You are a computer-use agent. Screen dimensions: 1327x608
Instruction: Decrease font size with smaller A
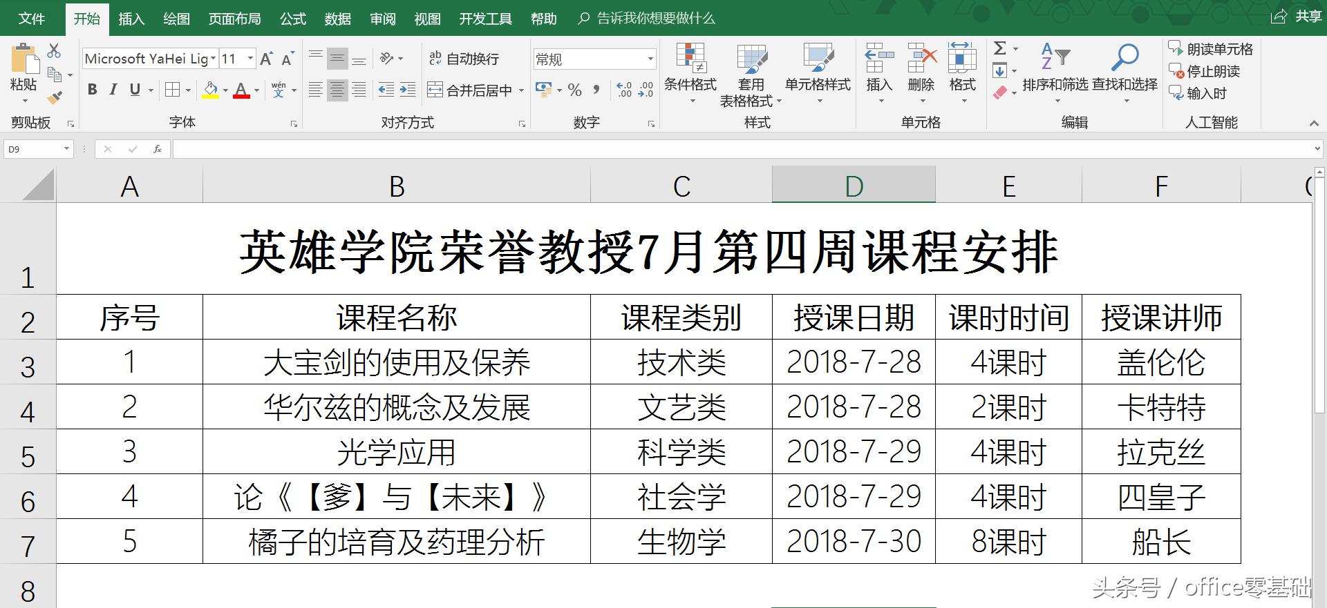tap(288, 59)
